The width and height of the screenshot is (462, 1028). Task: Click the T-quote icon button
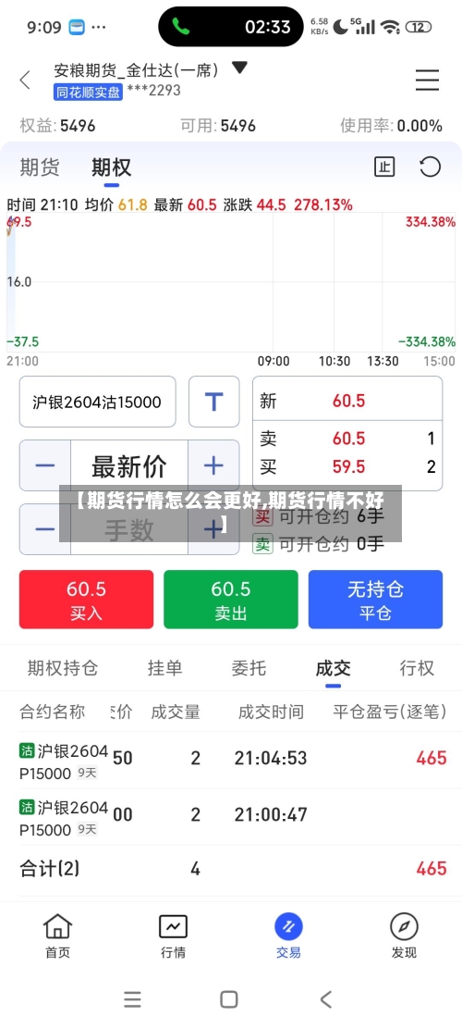pyautogui.click(x=214, y=402)
